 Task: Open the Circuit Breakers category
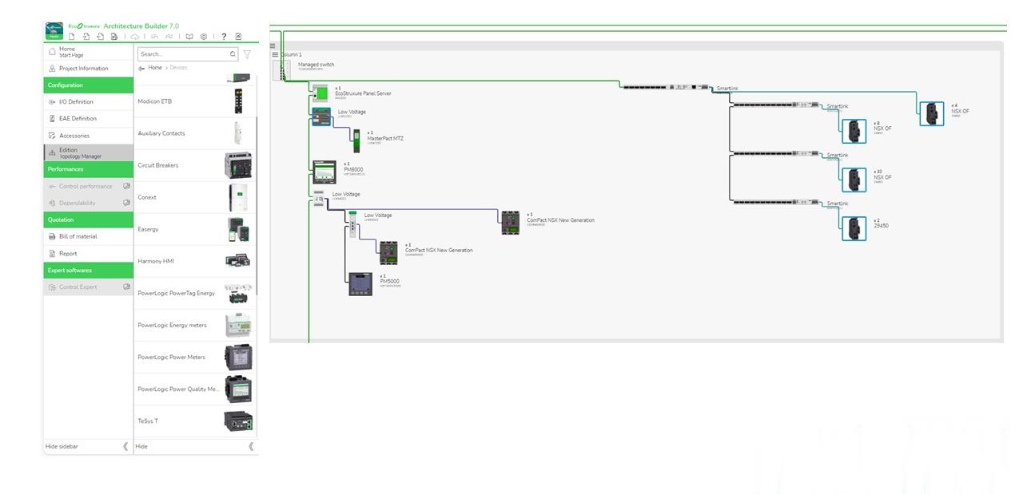click(x=196, y=165)
